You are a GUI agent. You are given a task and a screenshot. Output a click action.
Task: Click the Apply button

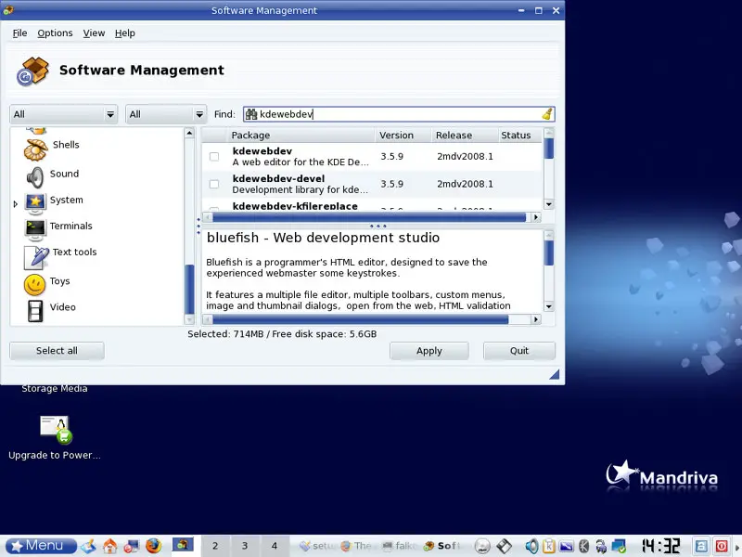[429, 351]
